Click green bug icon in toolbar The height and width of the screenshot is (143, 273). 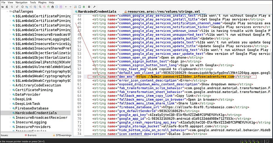84,7
